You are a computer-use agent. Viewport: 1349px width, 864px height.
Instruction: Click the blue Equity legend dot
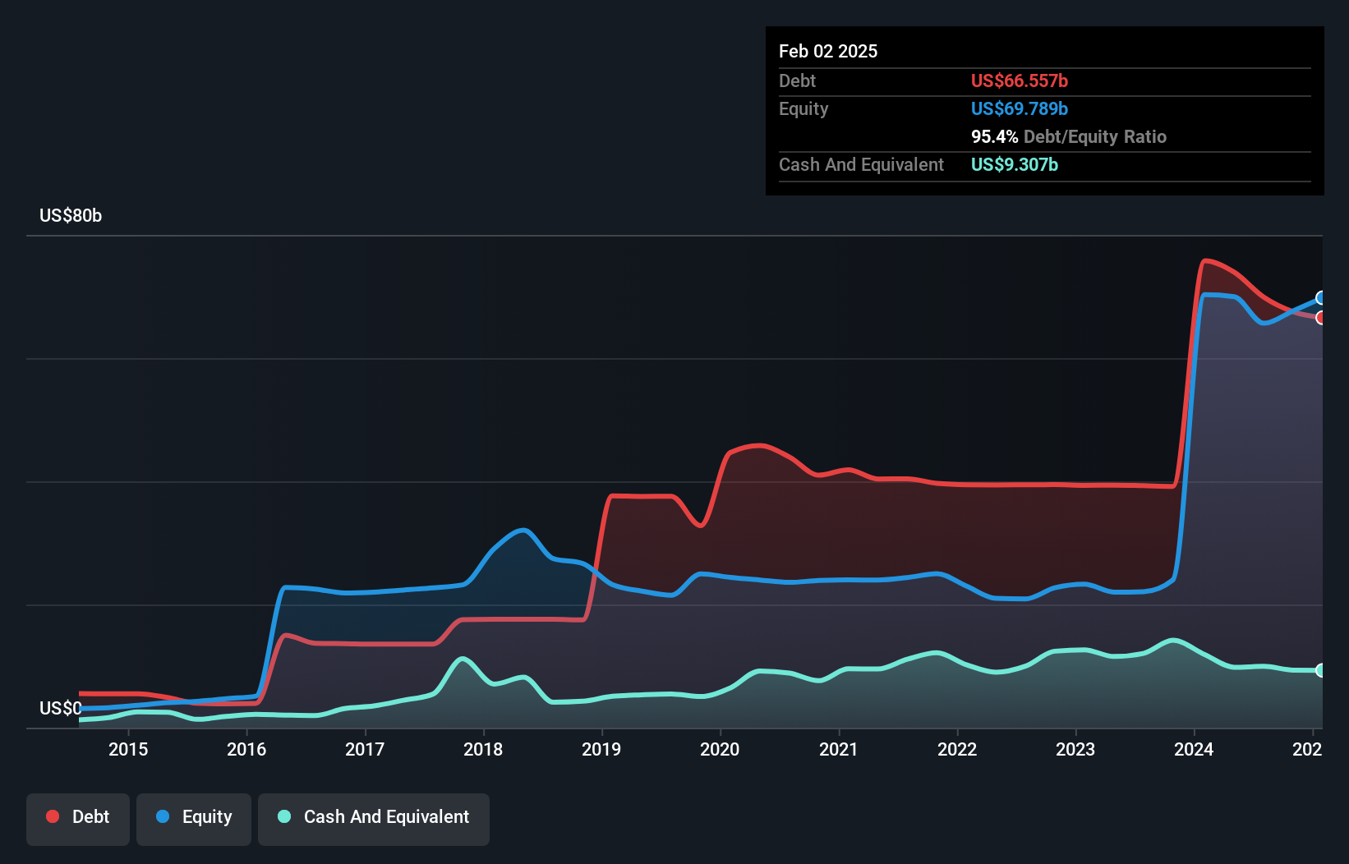[163, 816]
